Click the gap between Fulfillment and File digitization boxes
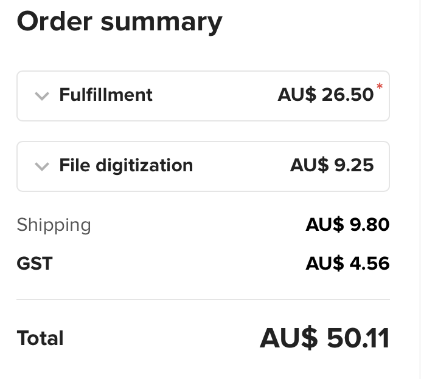The width and height of the screenshot is (421, 379). pyautogui.click(x=203, y=131)
